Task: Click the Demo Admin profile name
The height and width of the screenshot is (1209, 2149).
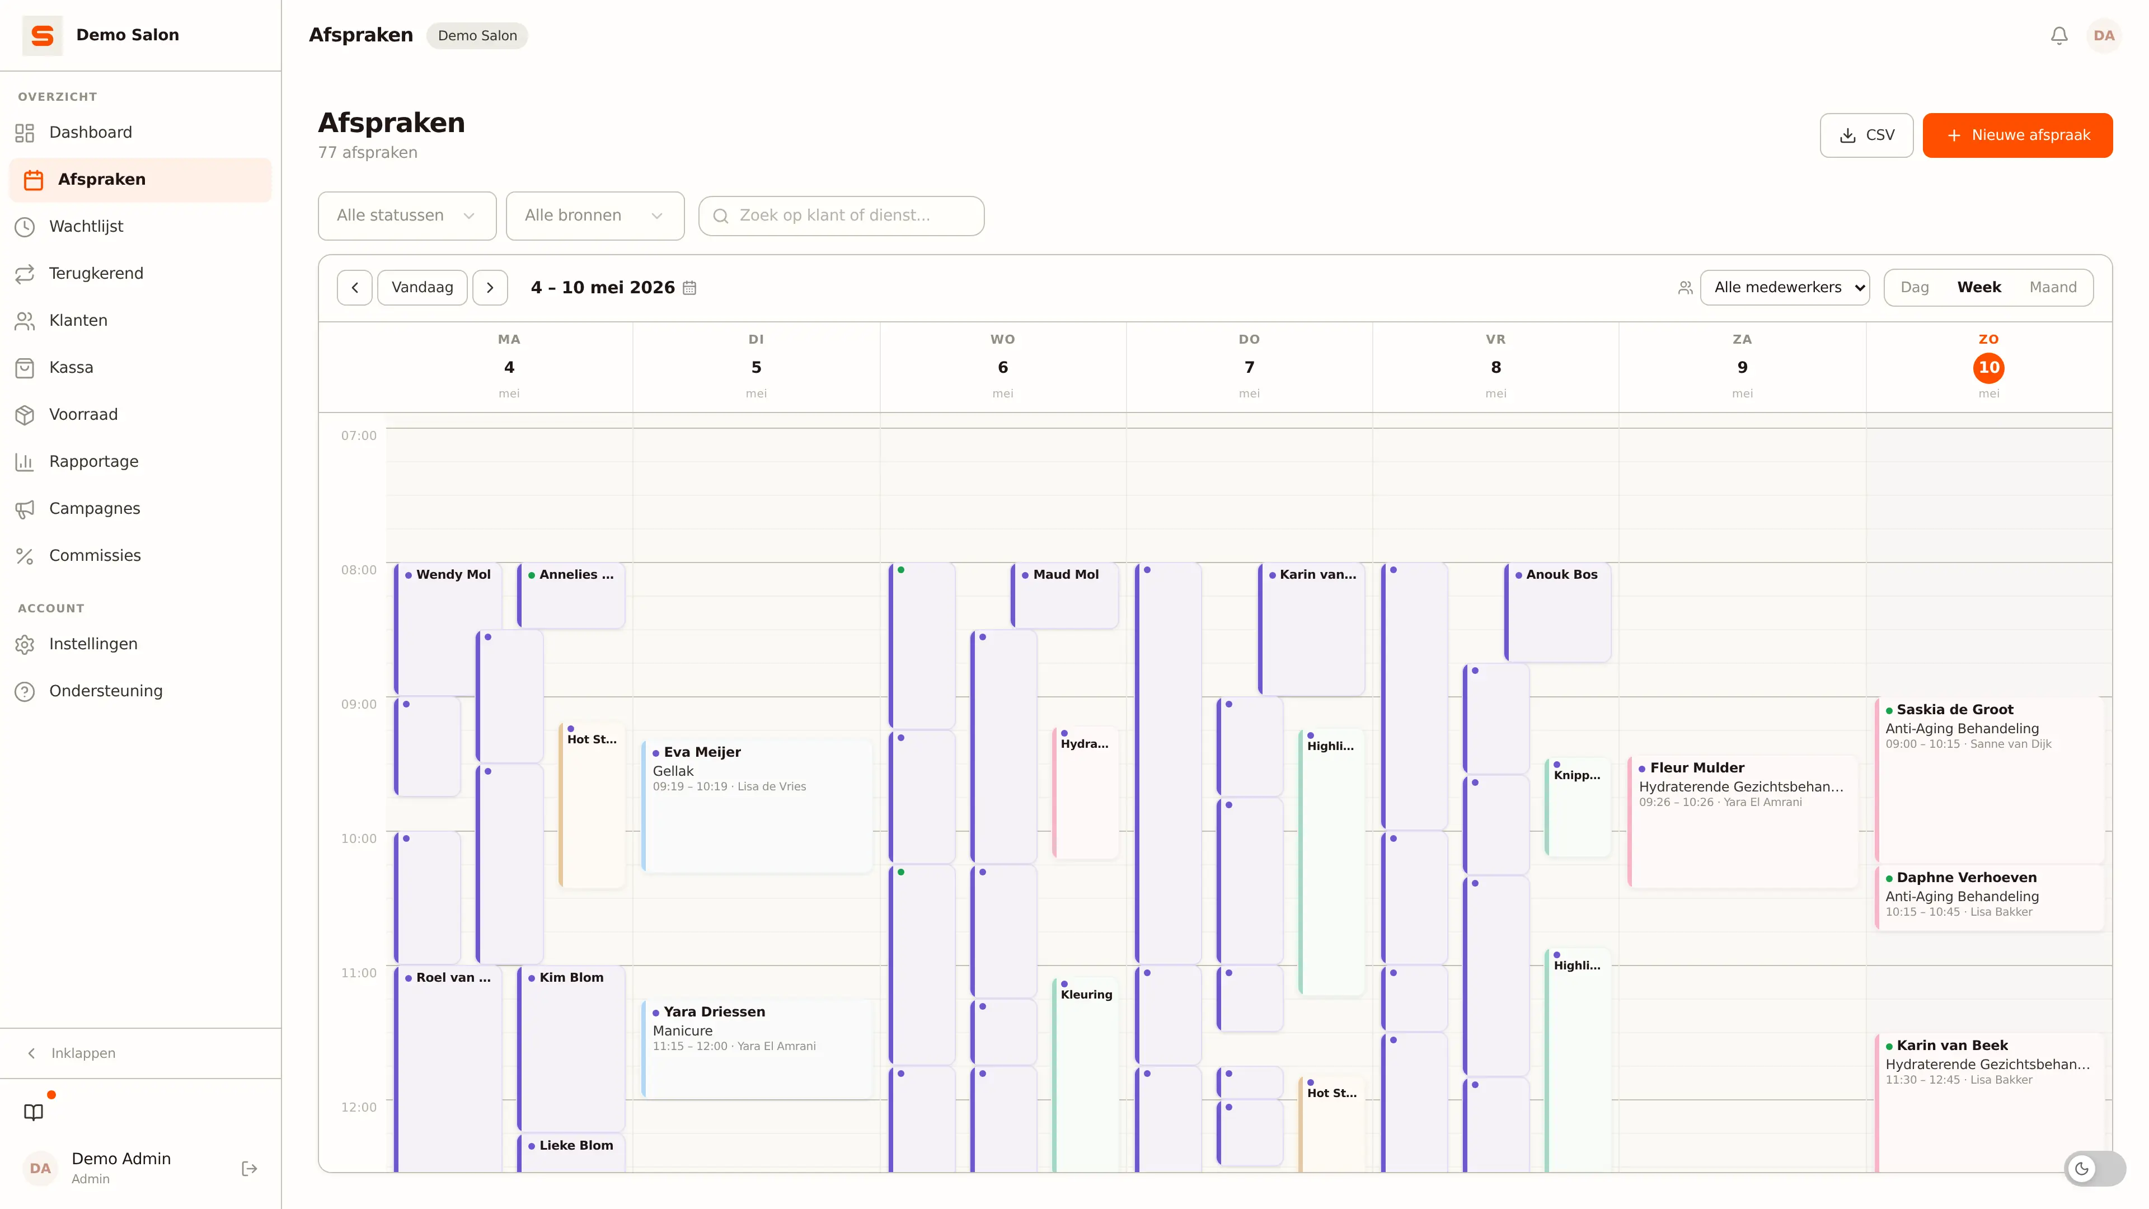Action: [x=121, y=1159]
